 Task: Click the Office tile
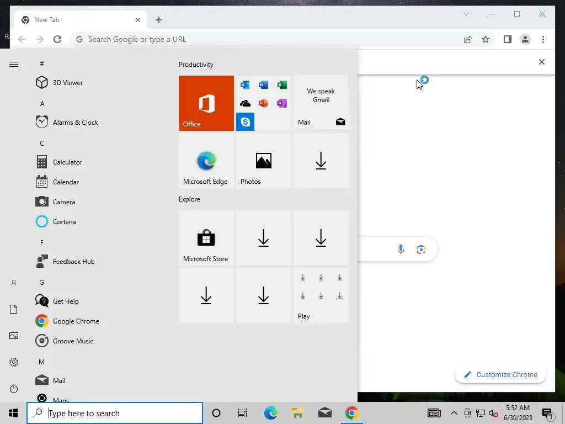(x=206, y=103)
